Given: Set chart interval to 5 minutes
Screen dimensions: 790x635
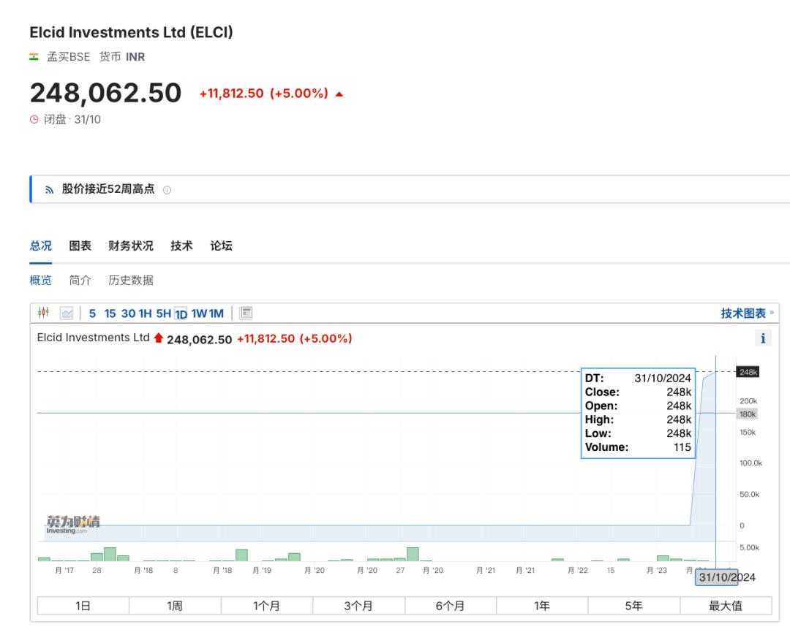Looking at the screenshot, I should pyautogui.click(x=92, y=313).
